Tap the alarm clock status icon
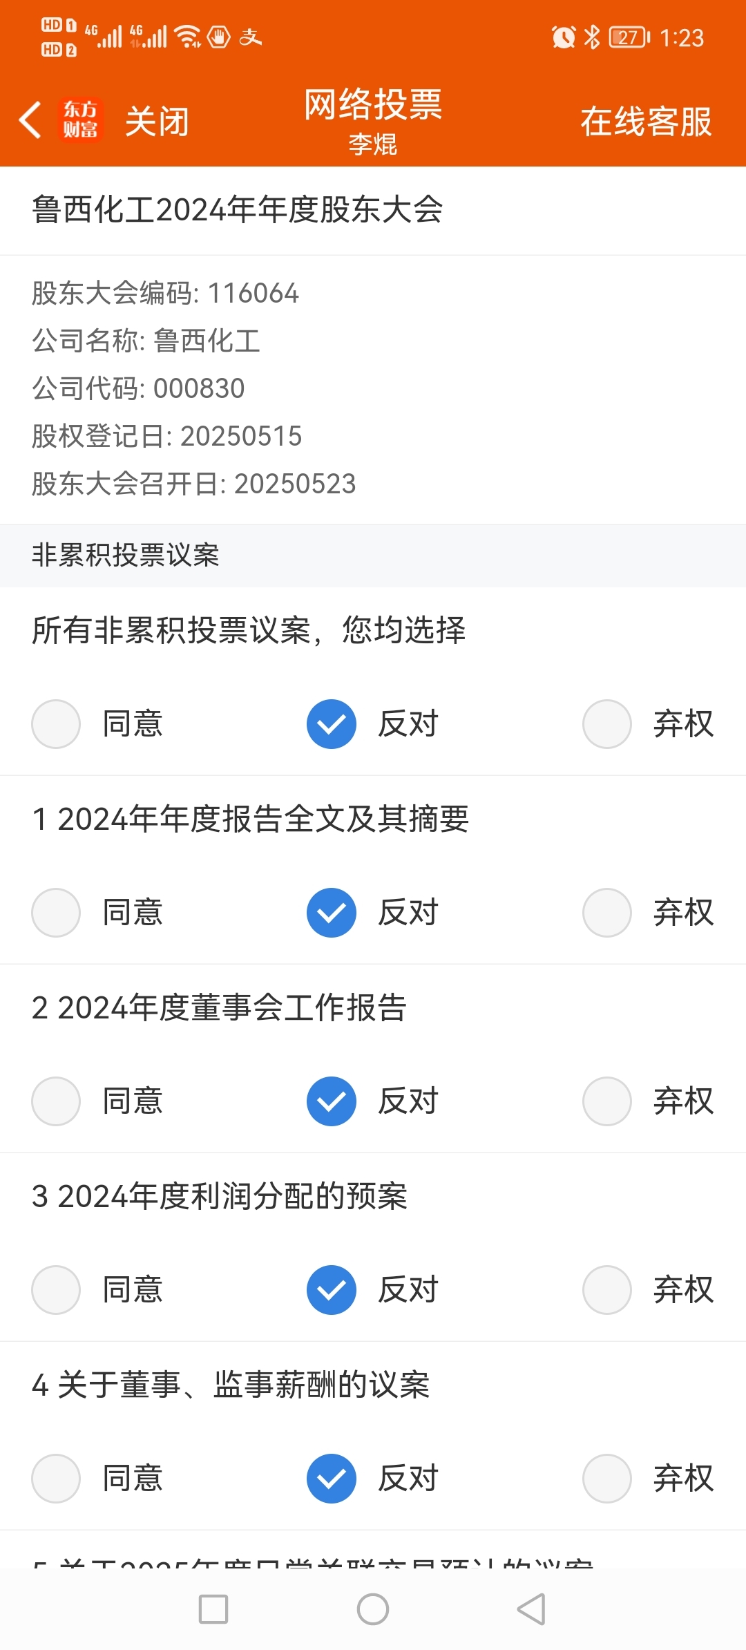 564,37
